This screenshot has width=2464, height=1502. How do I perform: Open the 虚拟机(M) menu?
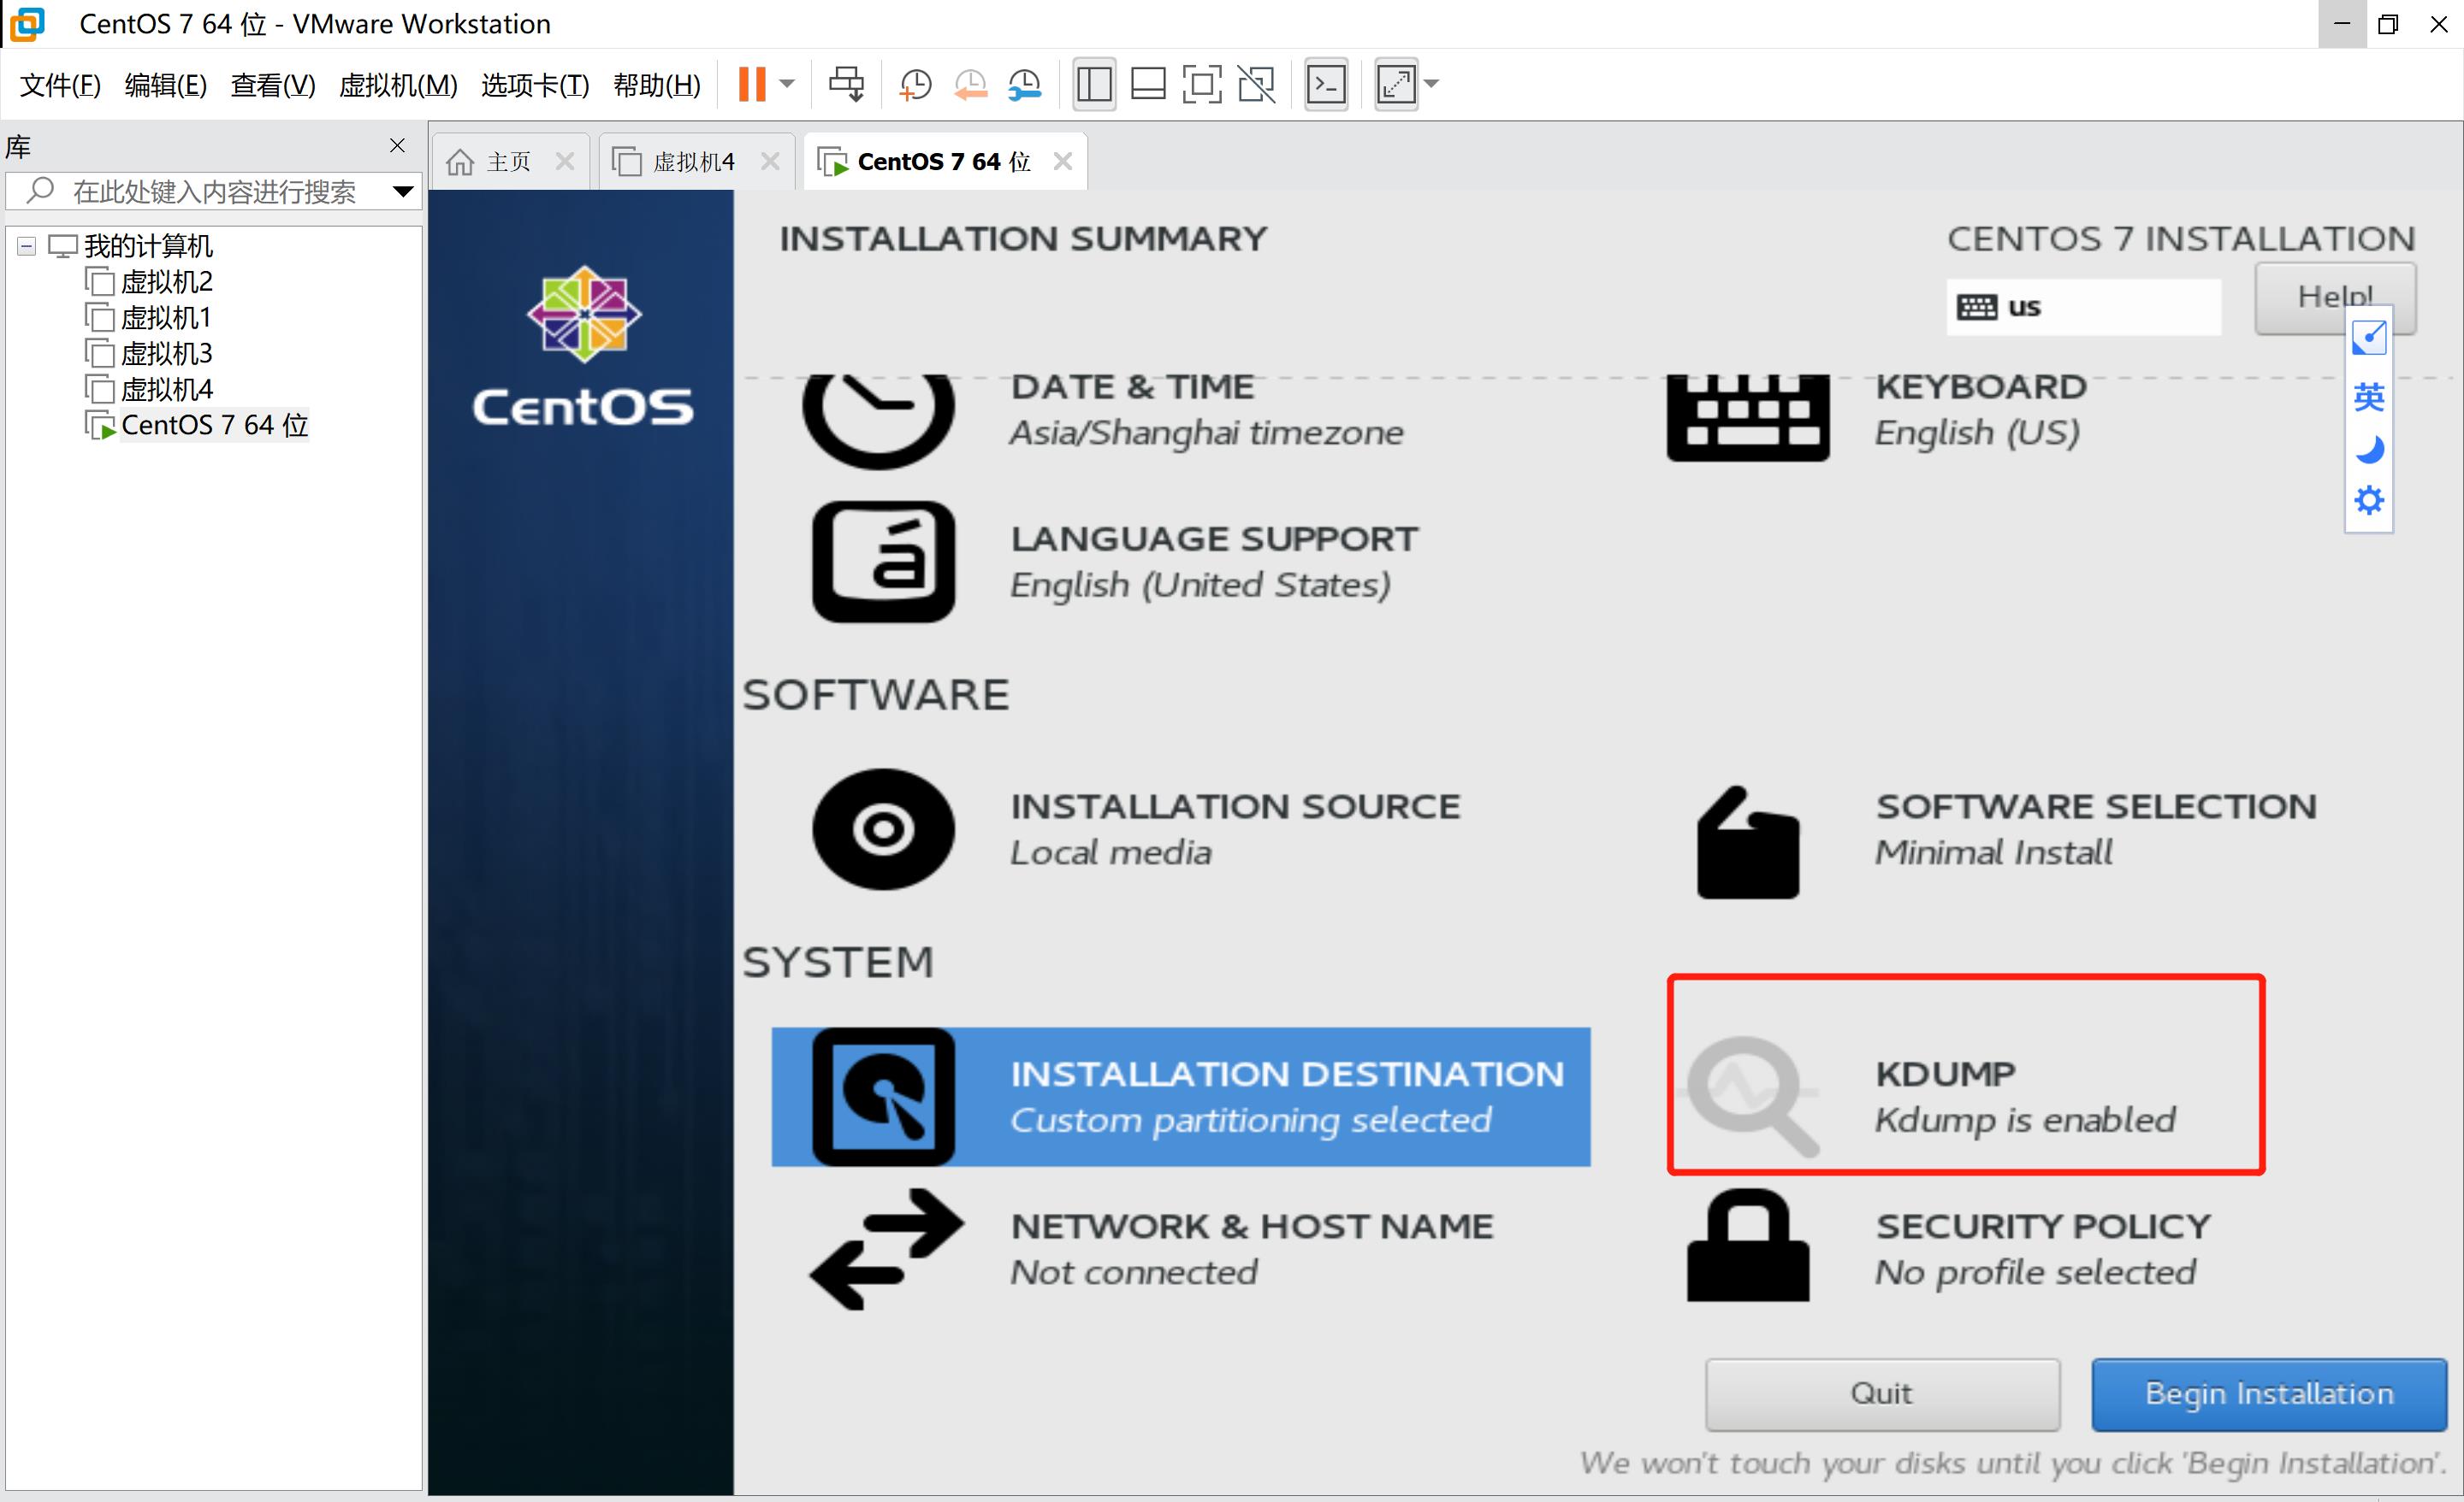click(398, 85)
